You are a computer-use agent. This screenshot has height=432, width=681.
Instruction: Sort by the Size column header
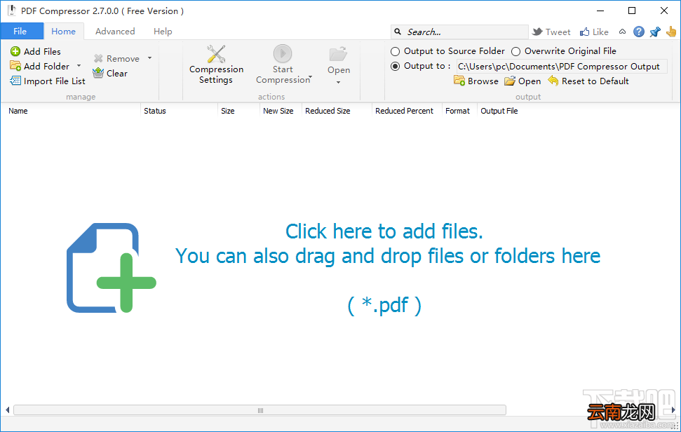[x=238, y=111]
